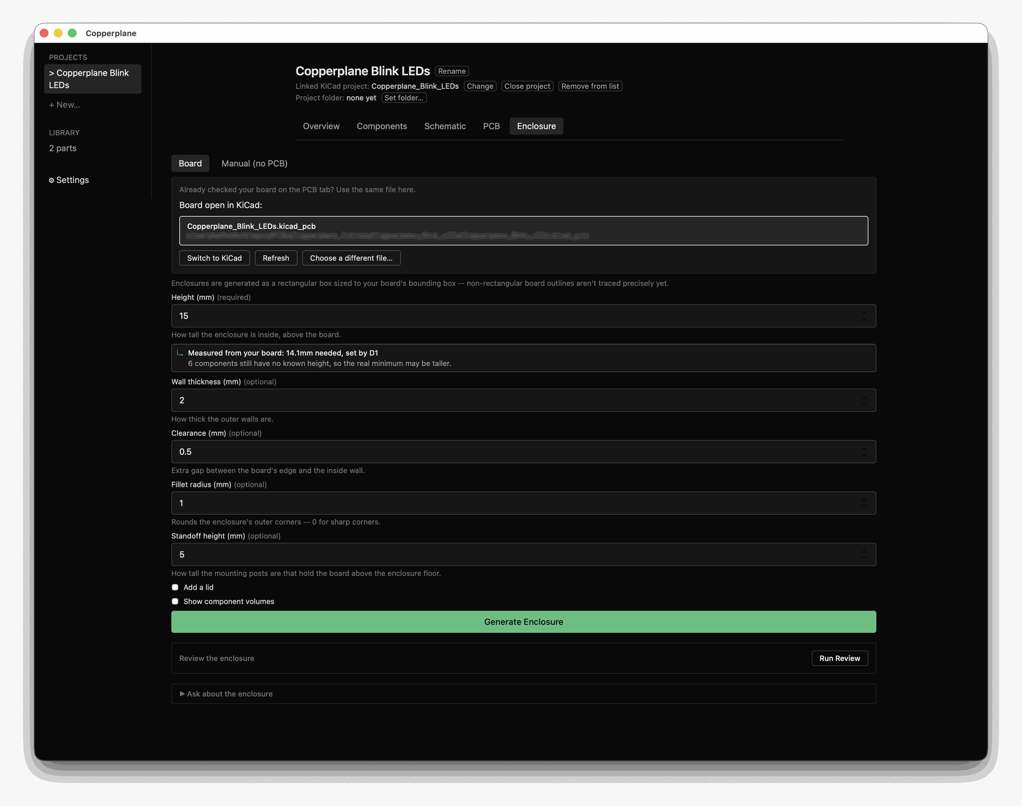The width and height of the screenshot is (1022, 806).
Task: Click the Height field stepper arrows
Action: coord(863,316)
